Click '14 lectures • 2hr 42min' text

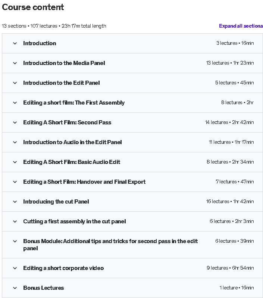point(229,122)
